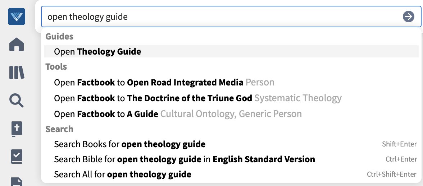
Task: Open the Documents icon at sidebar bottom
Action: (x=17, y=182)
